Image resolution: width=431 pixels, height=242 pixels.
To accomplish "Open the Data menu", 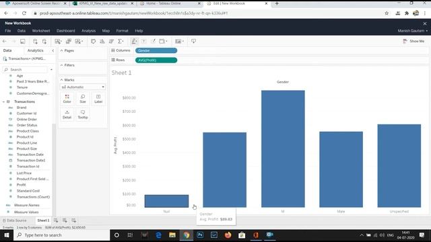I will point(21,31).
